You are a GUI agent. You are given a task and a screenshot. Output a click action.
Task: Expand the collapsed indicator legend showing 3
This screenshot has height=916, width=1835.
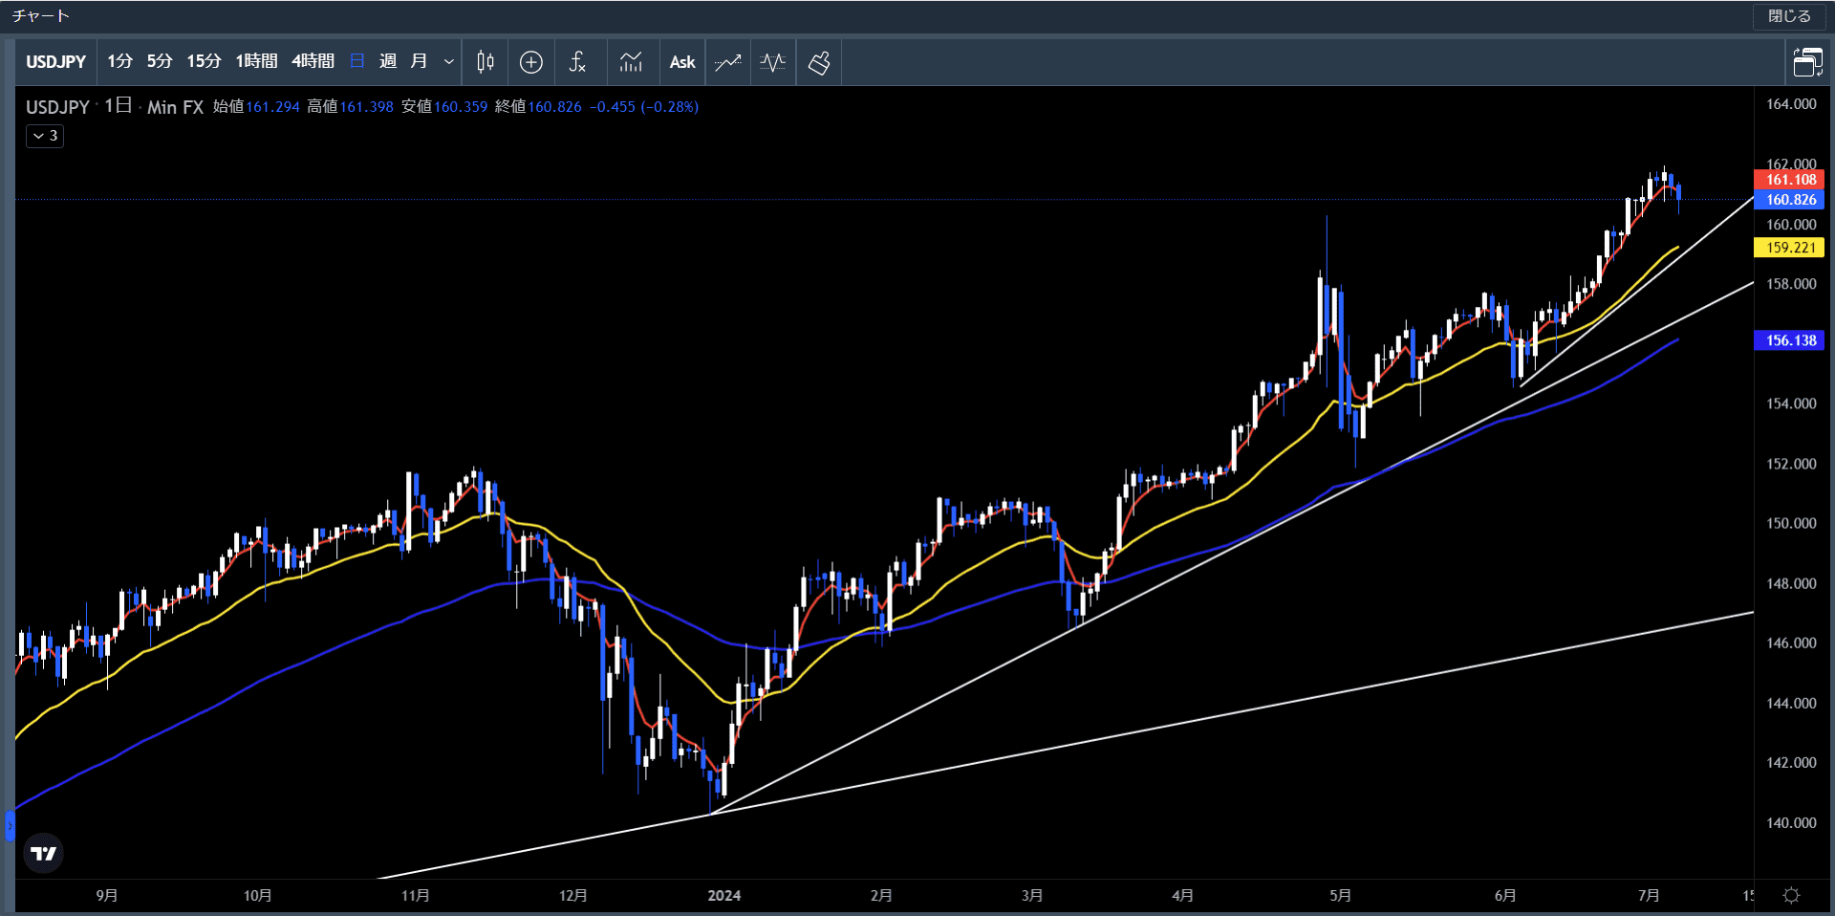pos(45,136)
